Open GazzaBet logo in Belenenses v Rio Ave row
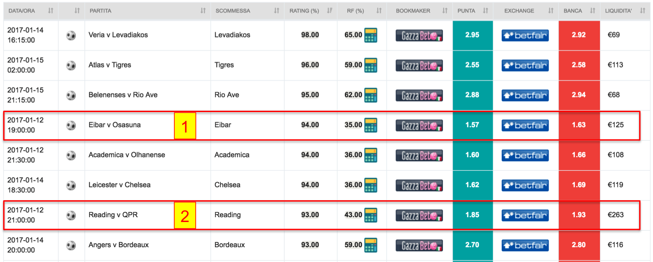653x262 pixels. (419, 95)
